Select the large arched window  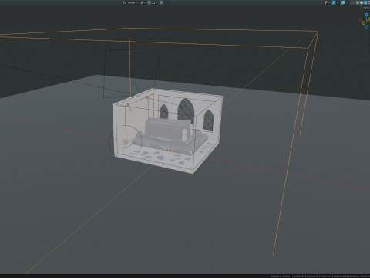pyautogui.click(x=186, y=111)
